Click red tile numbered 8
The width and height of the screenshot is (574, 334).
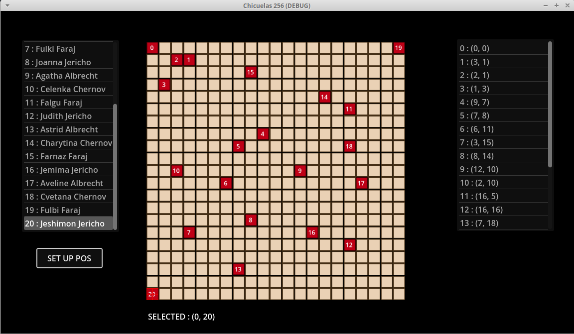pyautogui.click(x=251, y=220)
